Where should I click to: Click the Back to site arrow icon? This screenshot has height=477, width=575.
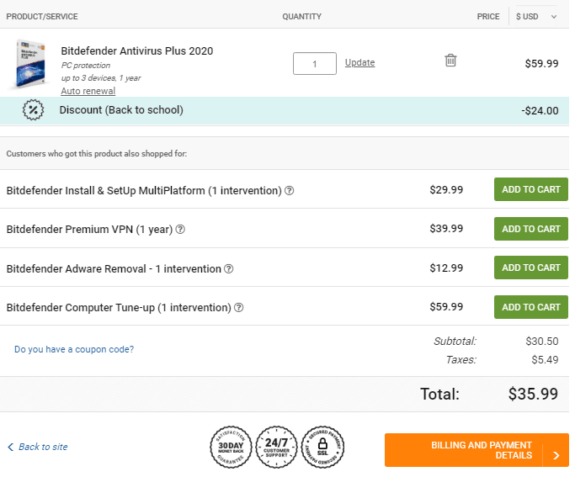pos(11,447)
